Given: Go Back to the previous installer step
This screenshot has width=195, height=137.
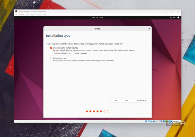Looking at the screenshot, I should pyautogui.click(x=127, y=100).
